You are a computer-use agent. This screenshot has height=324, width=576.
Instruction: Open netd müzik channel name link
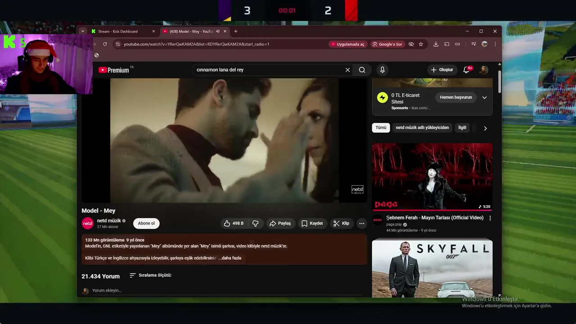tap(108, 221)
